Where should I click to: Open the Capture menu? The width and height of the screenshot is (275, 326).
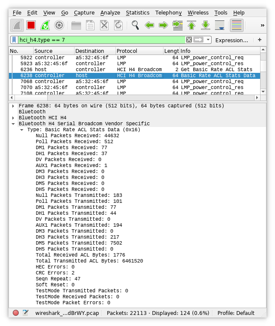pyautogui.click(x=84, y=13)
